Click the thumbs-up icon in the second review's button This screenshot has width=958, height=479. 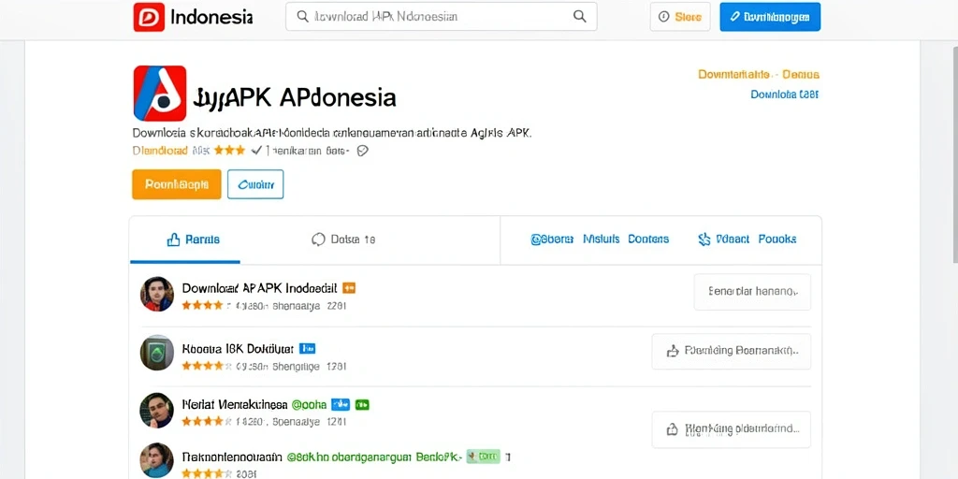tap(673, 352)
